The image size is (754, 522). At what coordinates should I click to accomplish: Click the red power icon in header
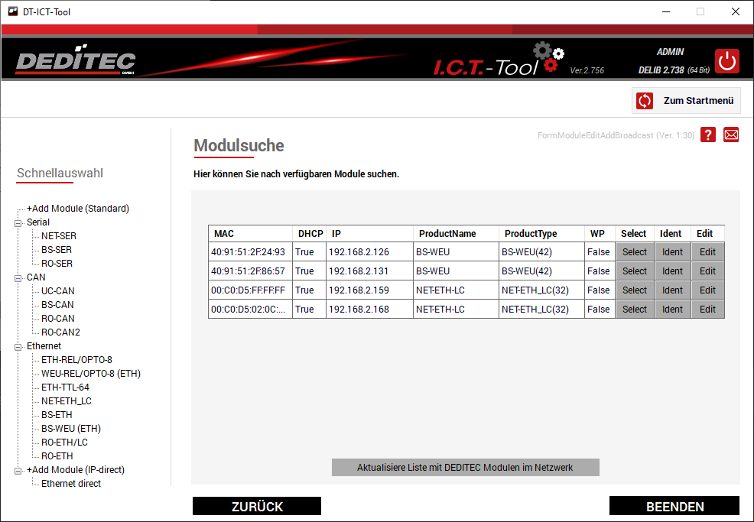click(x=726, y=61)
